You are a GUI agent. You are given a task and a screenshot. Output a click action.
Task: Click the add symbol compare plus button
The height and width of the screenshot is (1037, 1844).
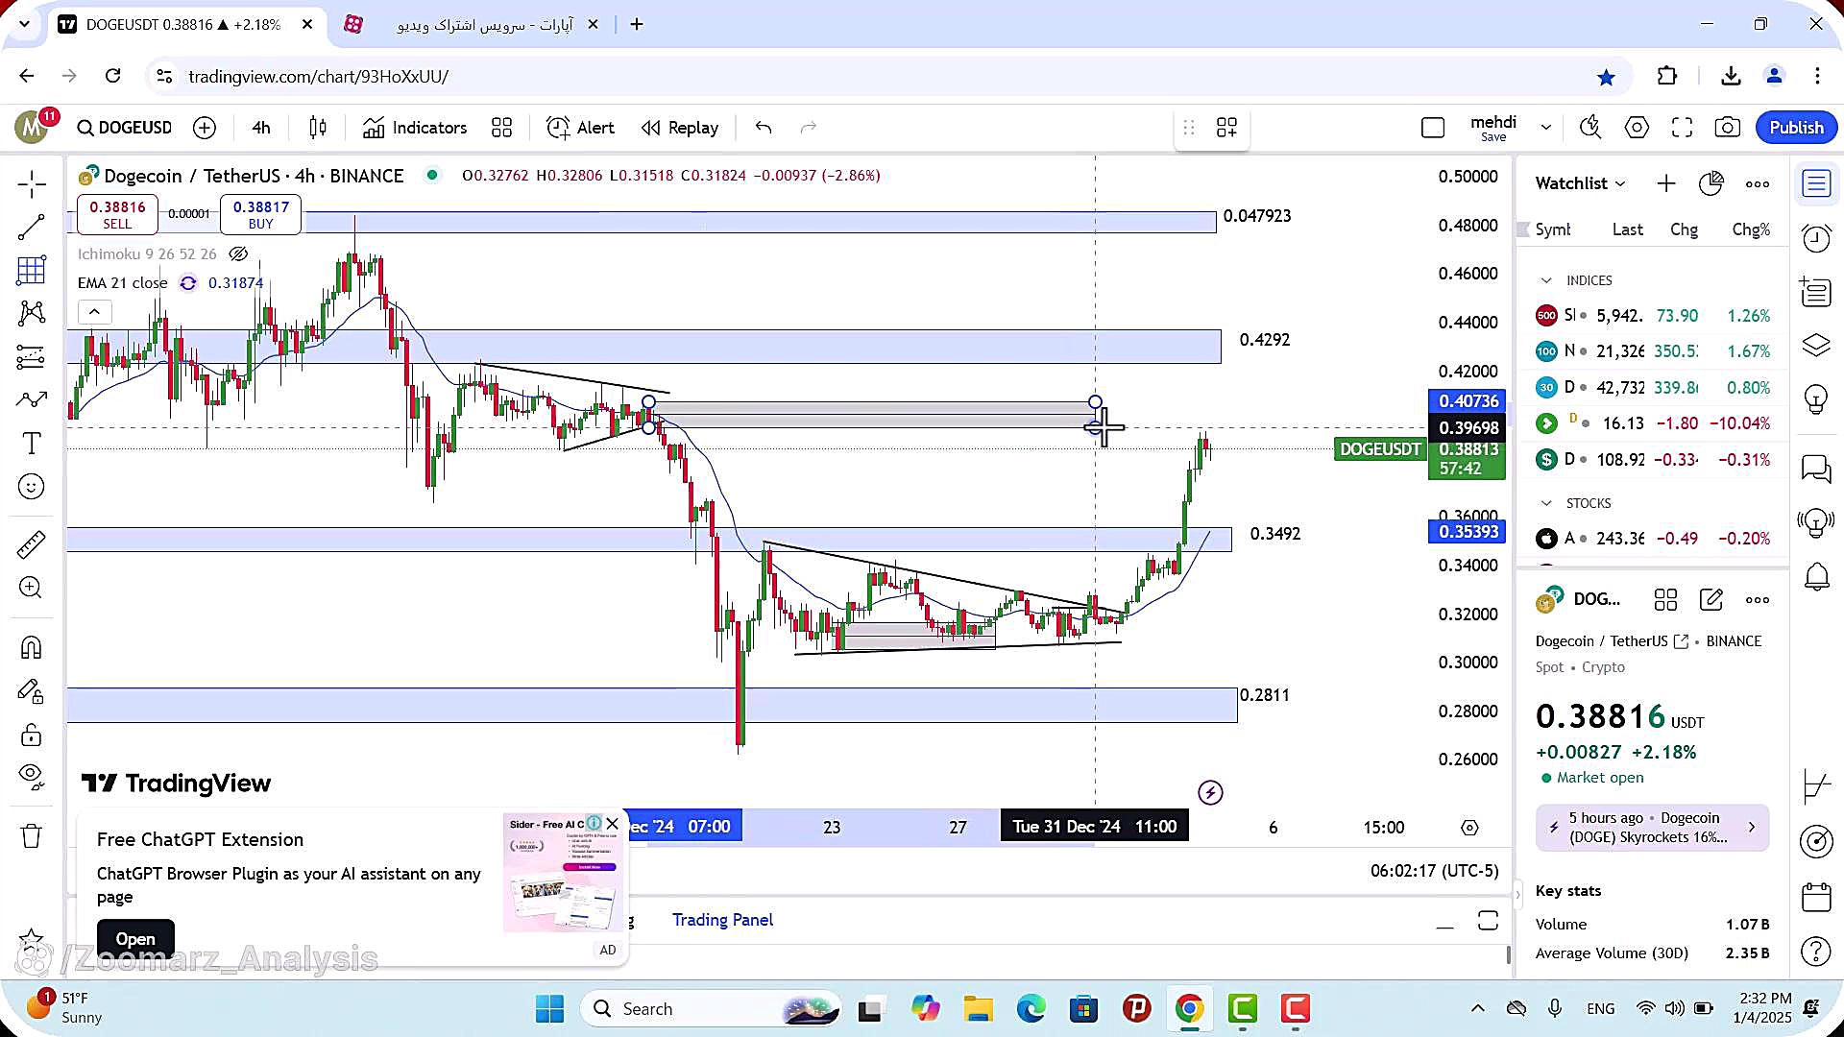[205, 128]
